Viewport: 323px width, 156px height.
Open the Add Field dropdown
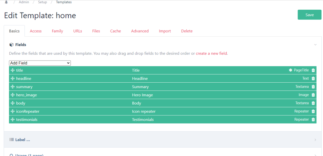pyautogui.click(x=40, y=63)
